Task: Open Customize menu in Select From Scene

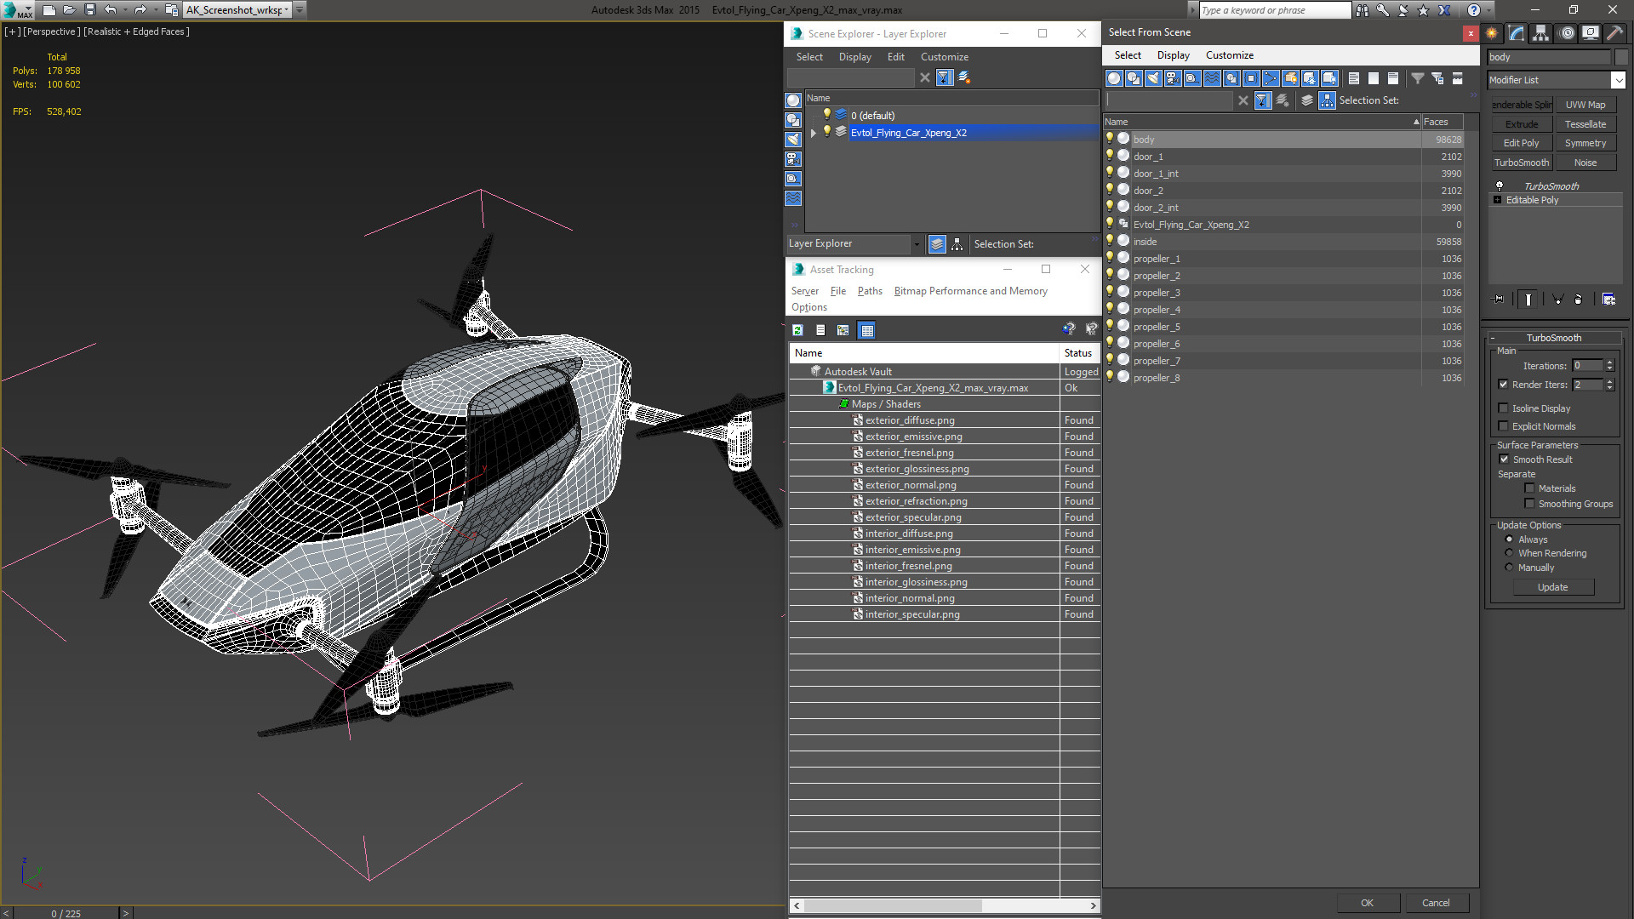Action: [x=1229, y=55]
